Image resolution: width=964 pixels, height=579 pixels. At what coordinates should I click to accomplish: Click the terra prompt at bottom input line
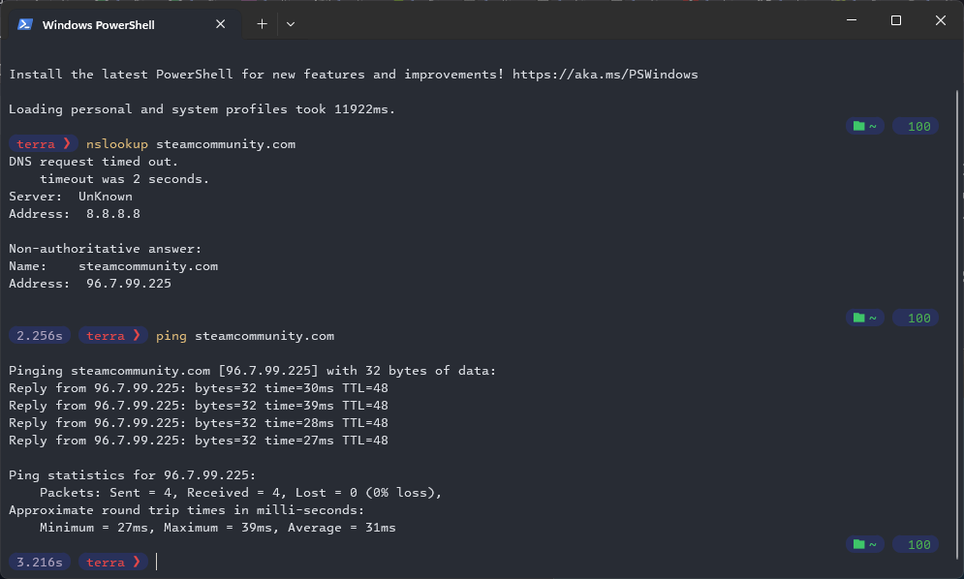coord(113,562)
